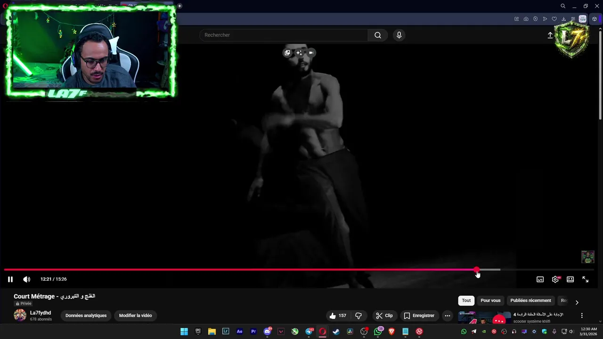Start voice search with microphone
Image resolution: width=603 pixels, height=339 pixels.
[399, 35]
